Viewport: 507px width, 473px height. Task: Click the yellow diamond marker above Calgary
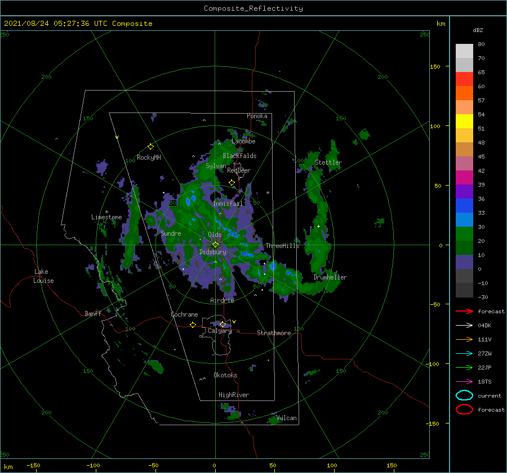click(x=223, y=324)
